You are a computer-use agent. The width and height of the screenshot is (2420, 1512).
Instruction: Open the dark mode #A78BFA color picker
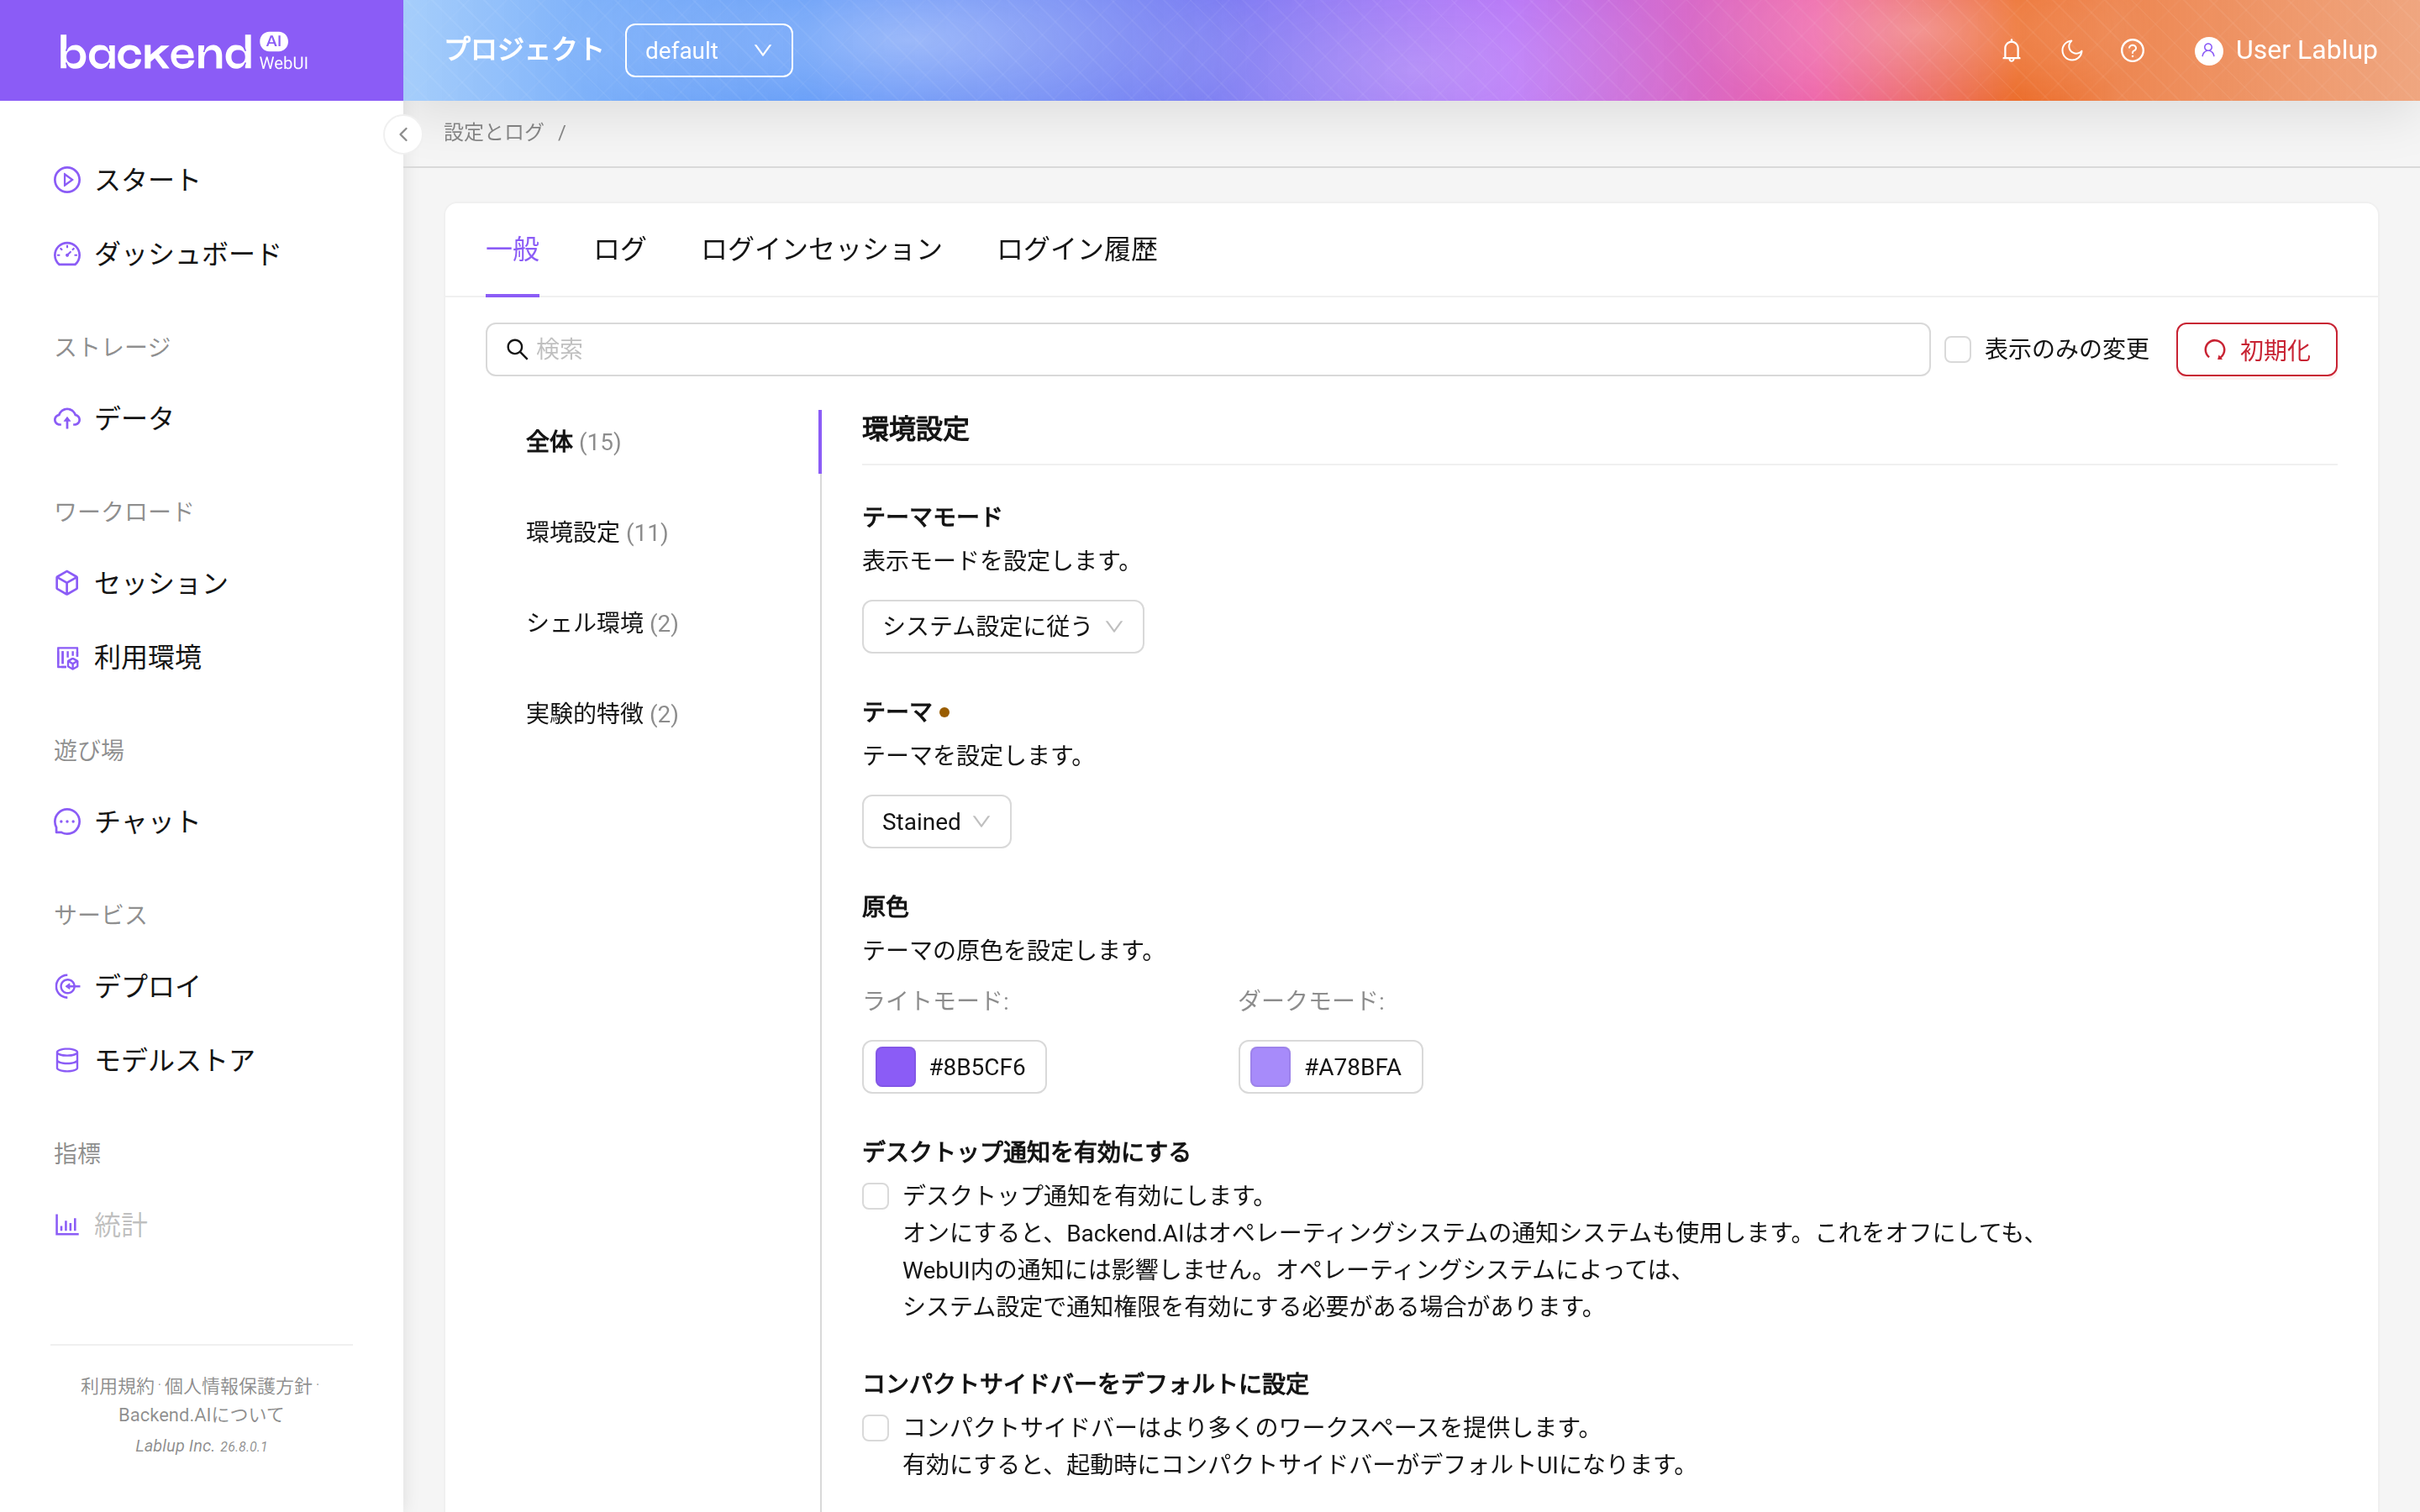click(1330, 1066)
